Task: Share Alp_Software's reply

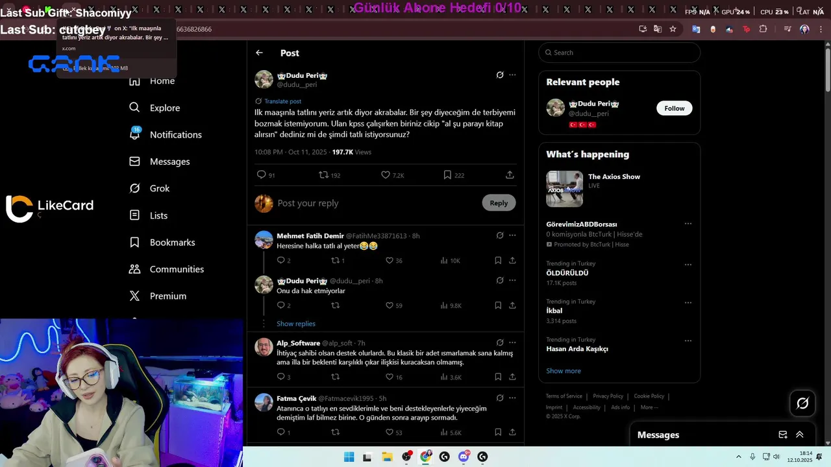Action: [512, 376]
